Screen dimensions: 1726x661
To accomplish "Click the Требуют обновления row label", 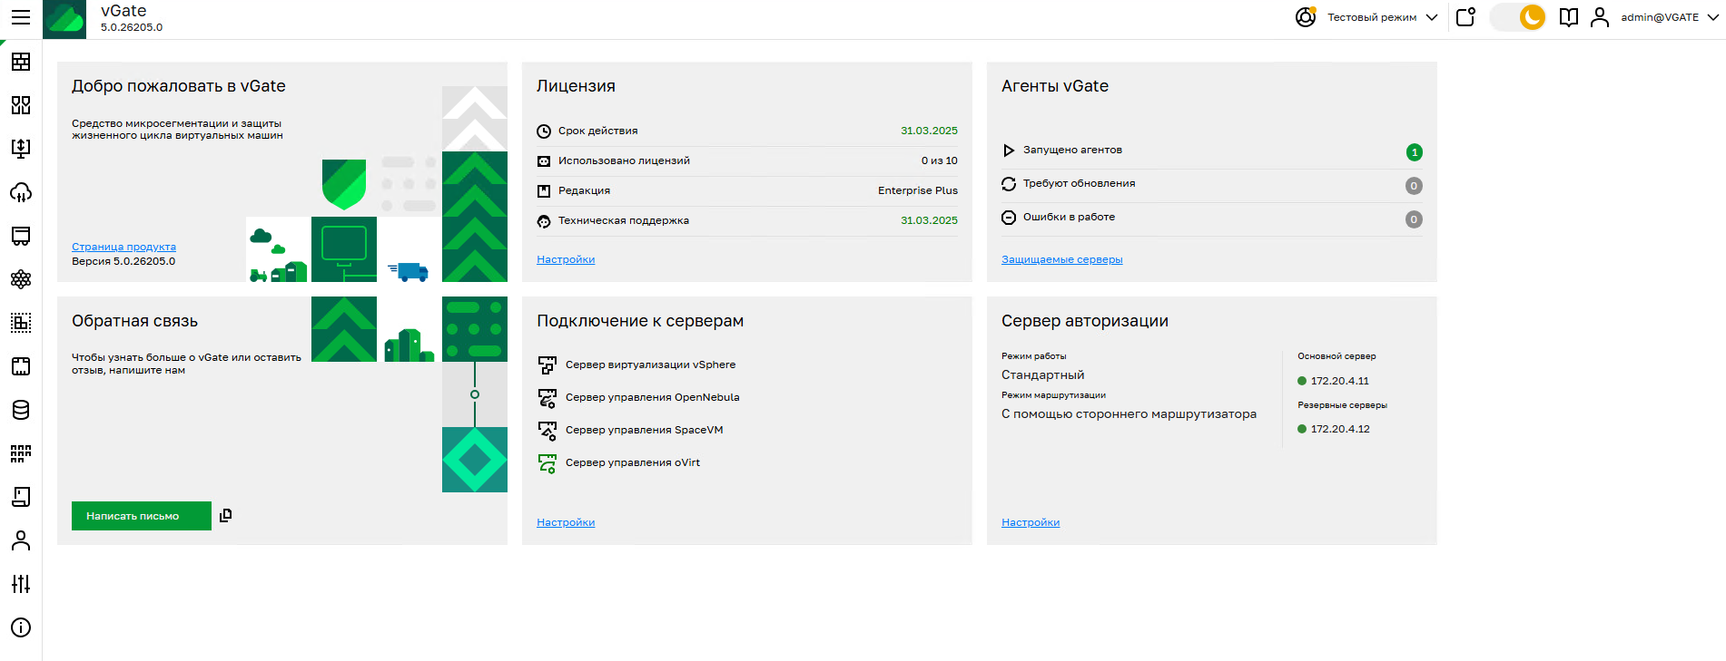I will click(x=1079, y=183).
